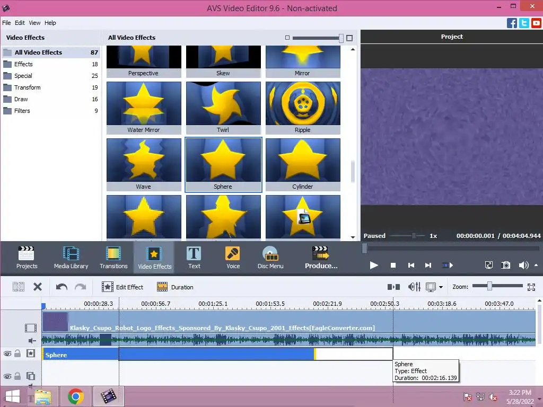Open the Voice recording tool
This screenshot has height=407, width=543.
(x=233, y=257)
